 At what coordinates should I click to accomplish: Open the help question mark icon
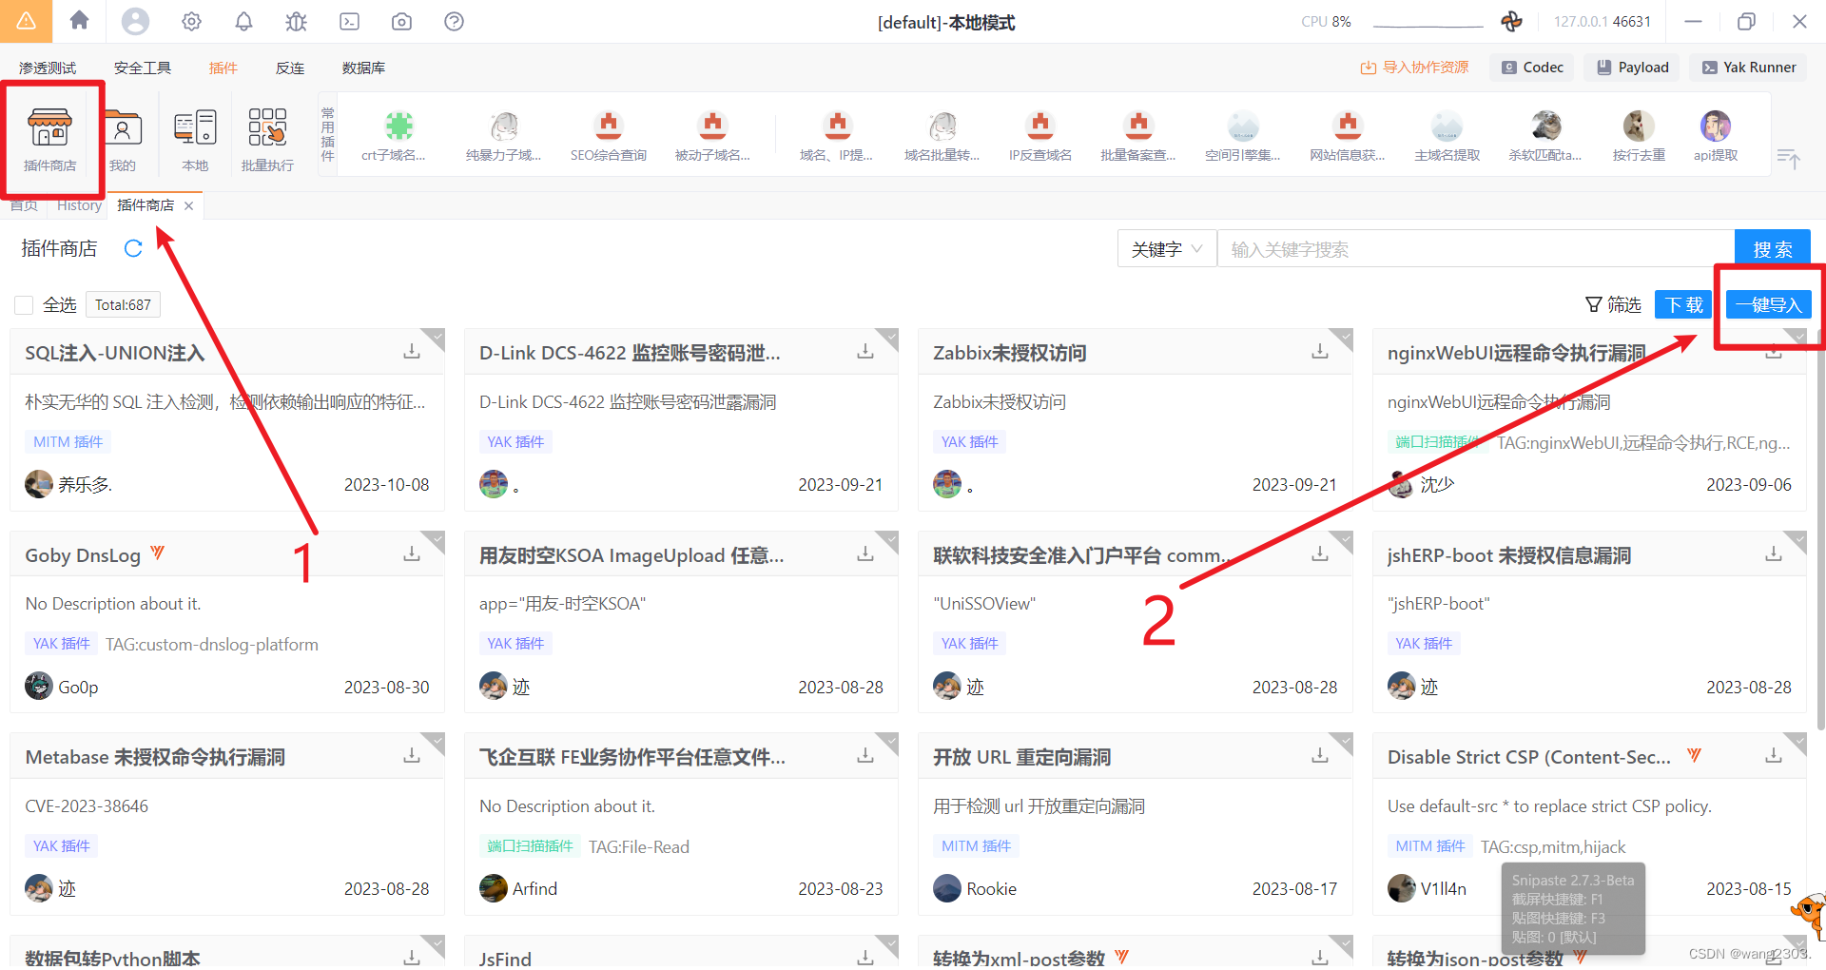pyautogui.click(x=454, y=21)
